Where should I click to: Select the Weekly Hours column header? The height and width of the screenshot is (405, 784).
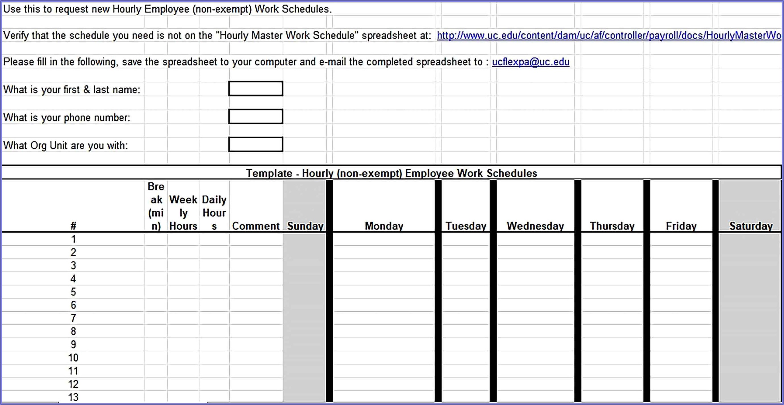pos(183,213)
